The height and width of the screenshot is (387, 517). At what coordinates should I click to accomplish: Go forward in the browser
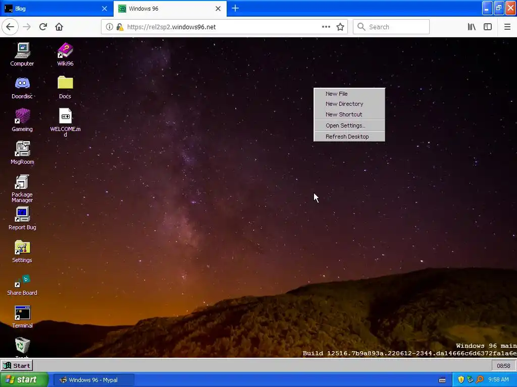(x=27, y=27)
